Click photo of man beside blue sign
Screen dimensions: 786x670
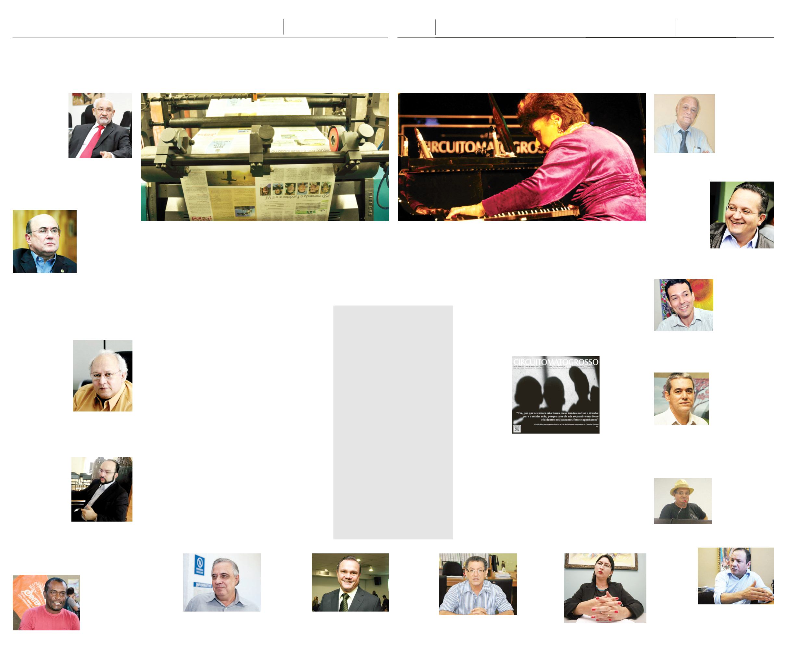click(222, 582)
